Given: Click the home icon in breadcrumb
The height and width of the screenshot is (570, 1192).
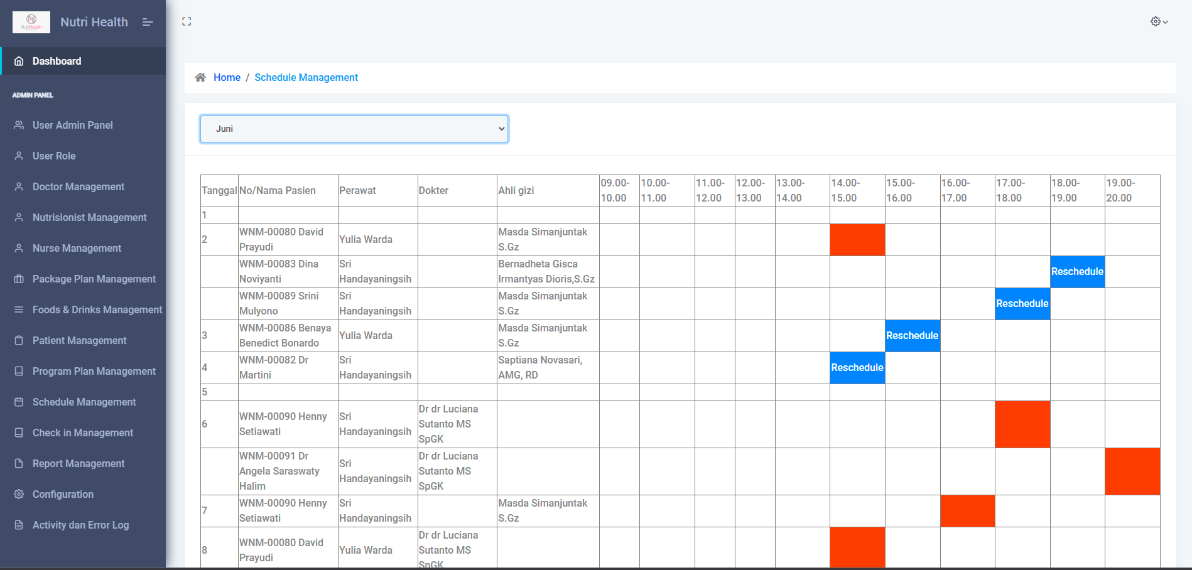Looking at the screenshot, I should click(200, 77).
